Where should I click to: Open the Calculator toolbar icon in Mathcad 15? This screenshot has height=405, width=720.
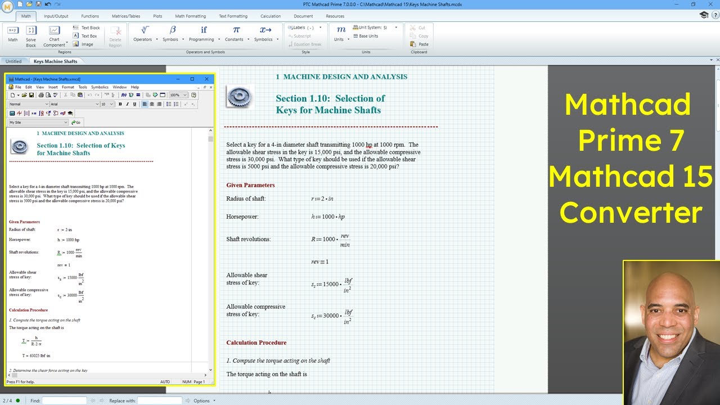(12, 113)
